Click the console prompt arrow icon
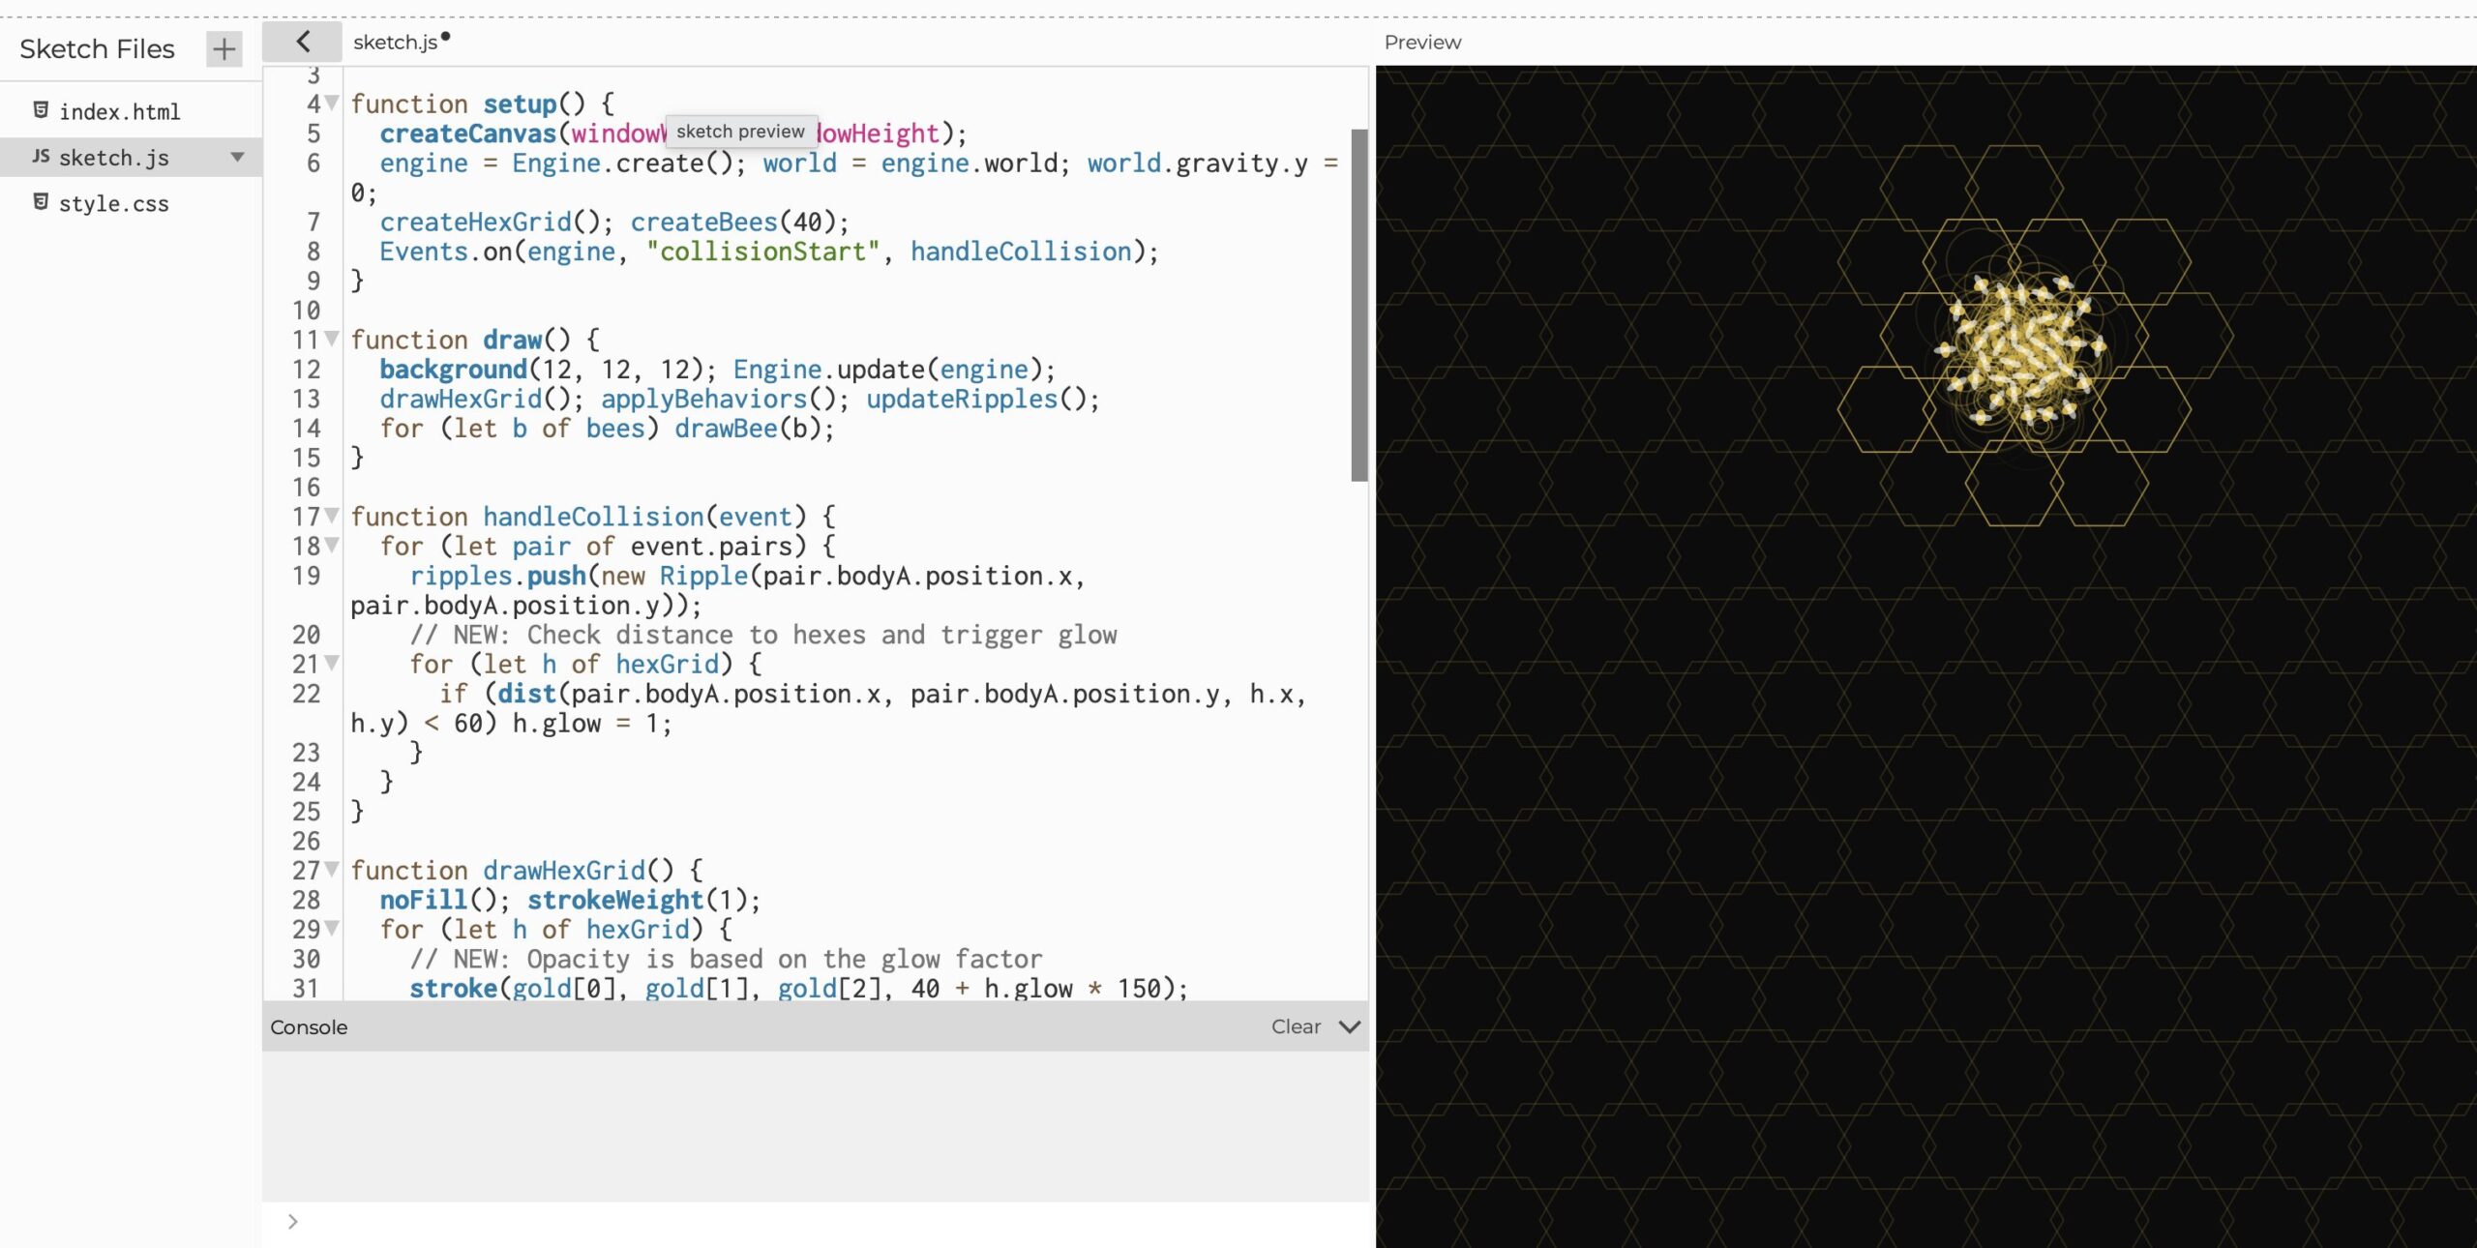Image resolution: width=2477 pixels, height=1248 pixels. point(292,1222)
